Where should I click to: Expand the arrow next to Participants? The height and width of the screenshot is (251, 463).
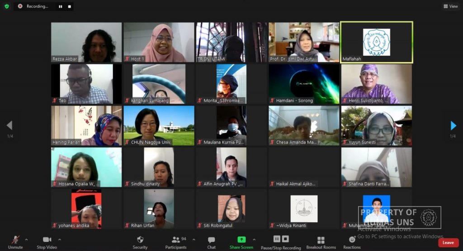click(194, 240)
